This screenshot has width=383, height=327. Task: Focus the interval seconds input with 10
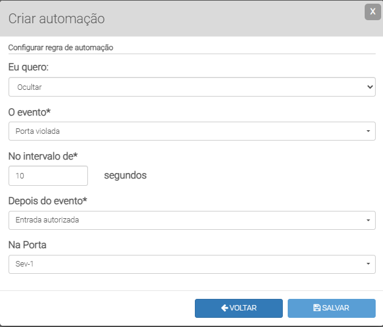coord(48,176)
